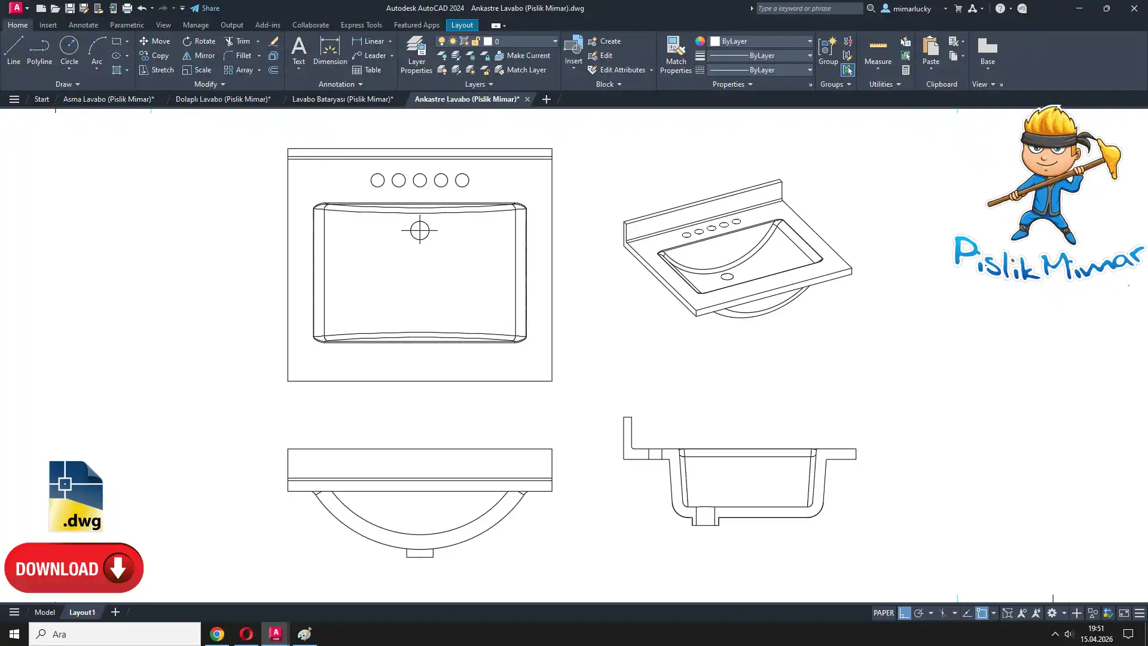The width and height of the screenshot is (1148, 646).
Task: Open the ByLayer object color swatch
Action: (x=715, y=41)
